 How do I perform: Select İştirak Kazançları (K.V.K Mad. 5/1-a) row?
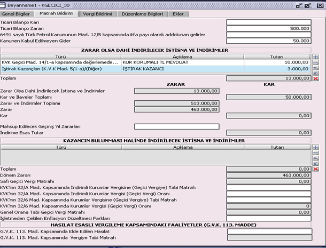tap(156, 69)
